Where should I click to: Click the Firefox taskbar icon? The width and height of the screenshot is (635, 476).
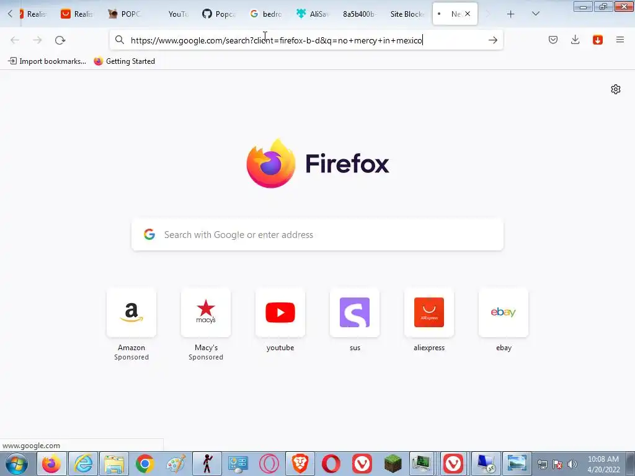click(x=51, y=464)
